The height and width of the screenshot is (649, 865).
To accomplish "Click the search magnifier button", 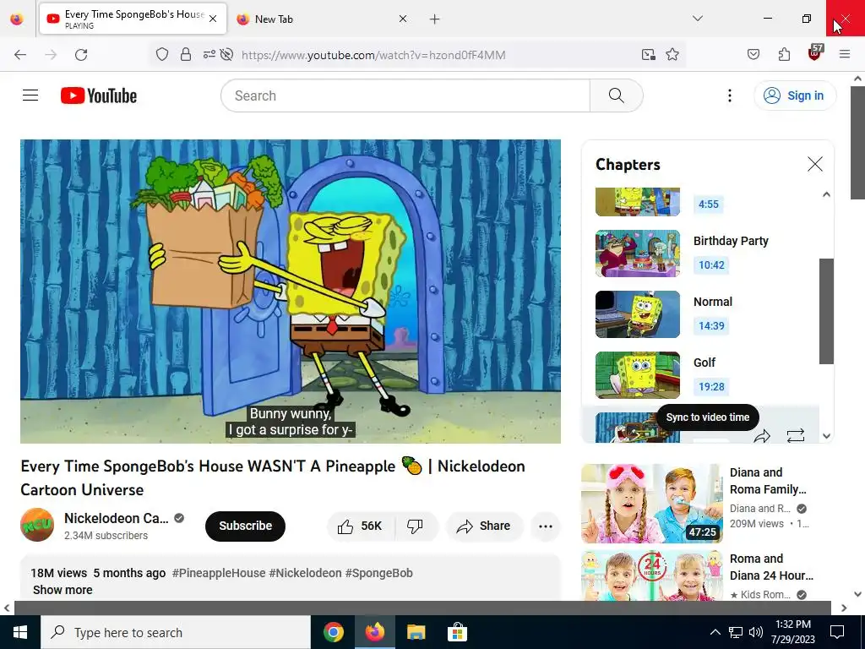I will pyautogui.click(x=616, y=95).
